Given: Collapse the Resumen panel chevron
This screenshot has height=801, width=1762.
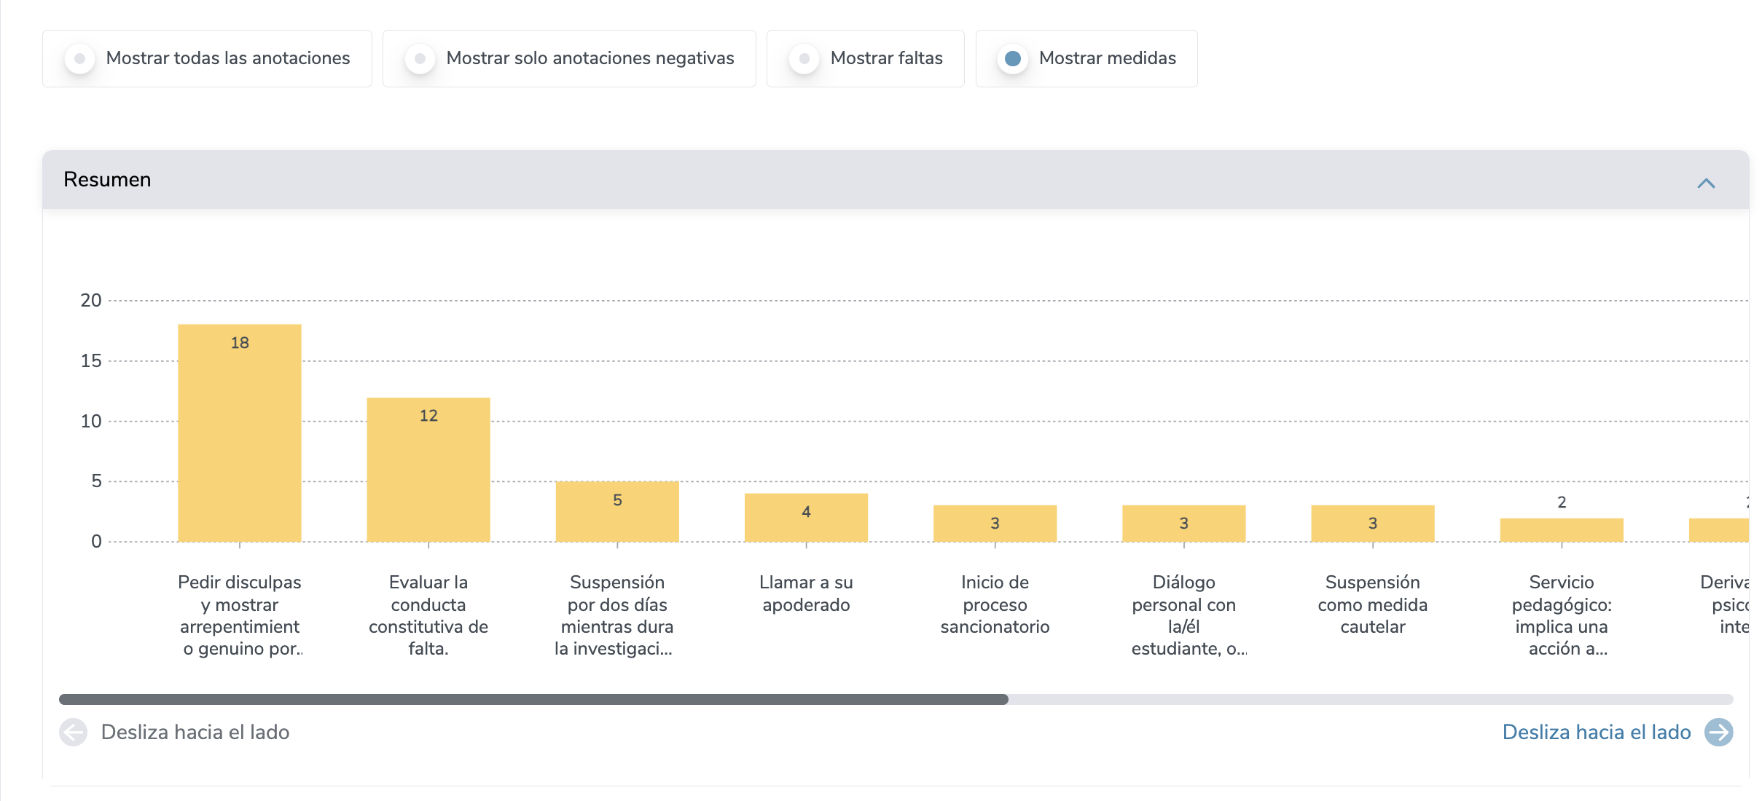Looking at the screenshot, I should coord(1706,183).
